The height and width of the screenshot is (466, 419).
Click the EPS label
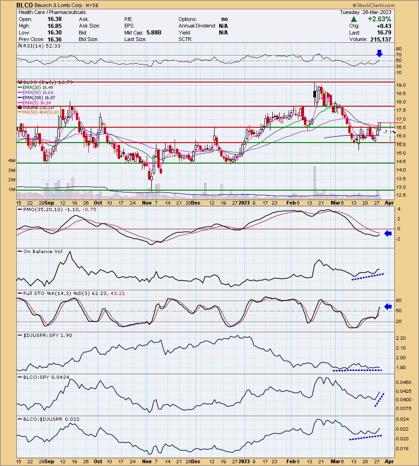coord(129,26)
